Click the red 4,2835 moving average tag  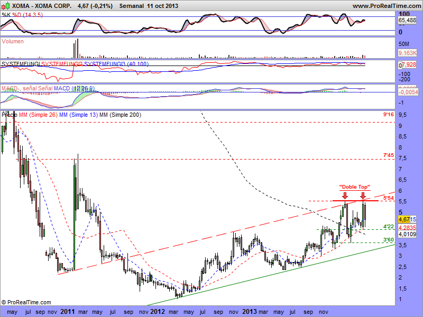click(407, 228)
